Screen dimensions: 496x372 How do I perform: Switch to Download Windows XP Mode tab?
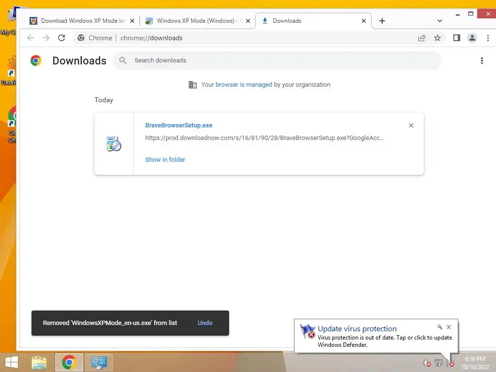83,21
